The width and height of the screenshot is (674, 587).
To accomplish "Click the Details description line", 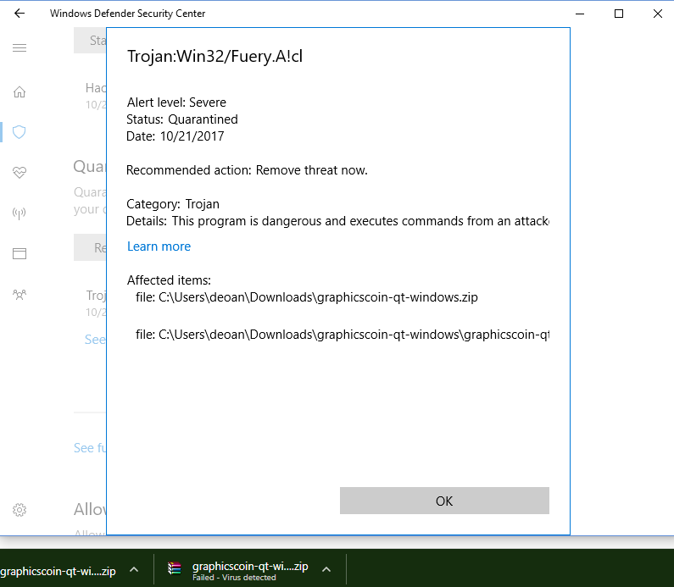I will pos(337,221).
